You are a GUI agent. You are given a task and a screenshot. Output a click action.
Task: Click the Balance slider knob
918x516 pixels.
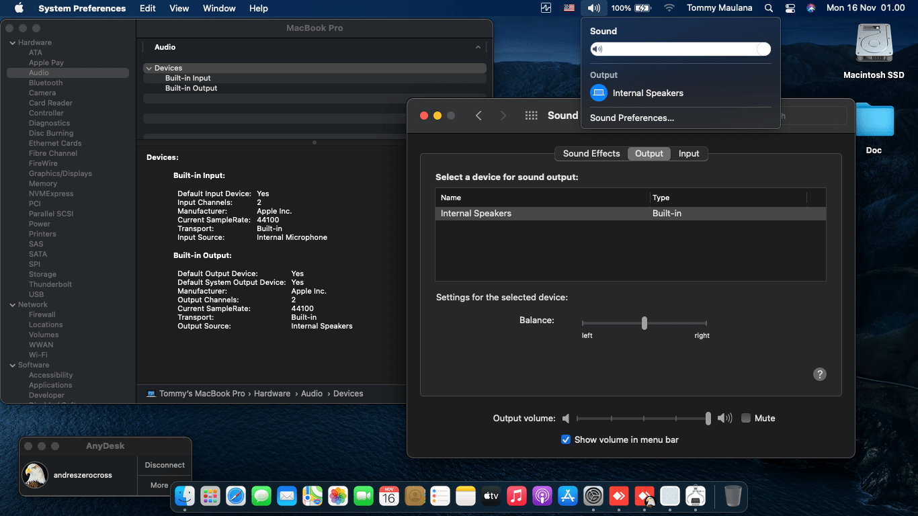coord(644,323)
